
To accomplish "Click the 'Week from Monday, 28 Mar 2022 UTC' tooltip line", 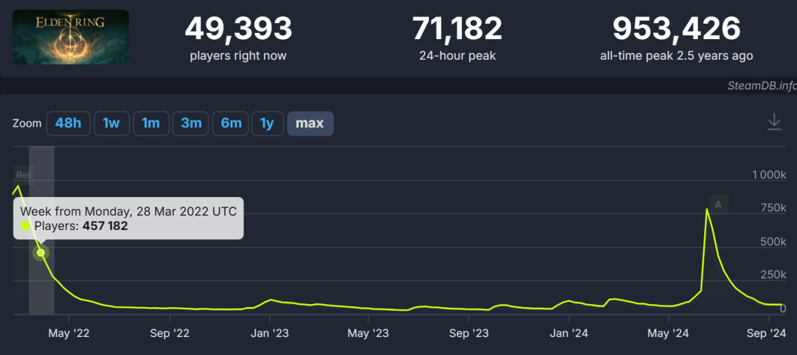I will click(128, 211).
